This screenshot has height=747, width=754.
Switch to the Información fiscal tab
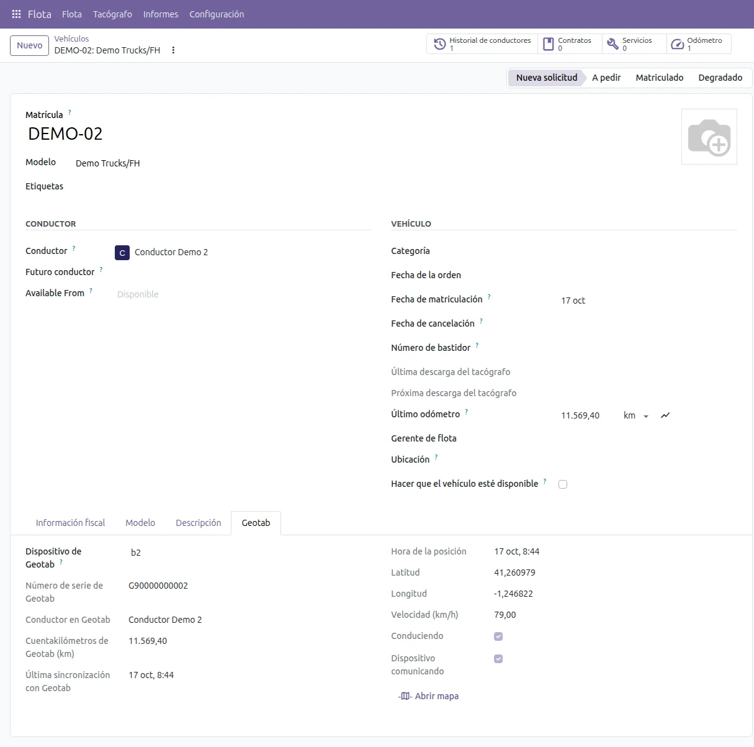click(x=70, y=523)
